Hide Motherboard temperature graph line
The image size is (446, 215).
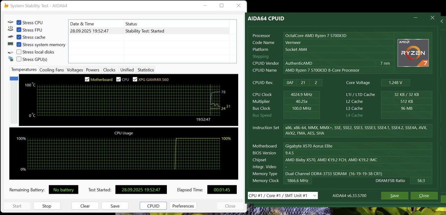pos(87,80)
